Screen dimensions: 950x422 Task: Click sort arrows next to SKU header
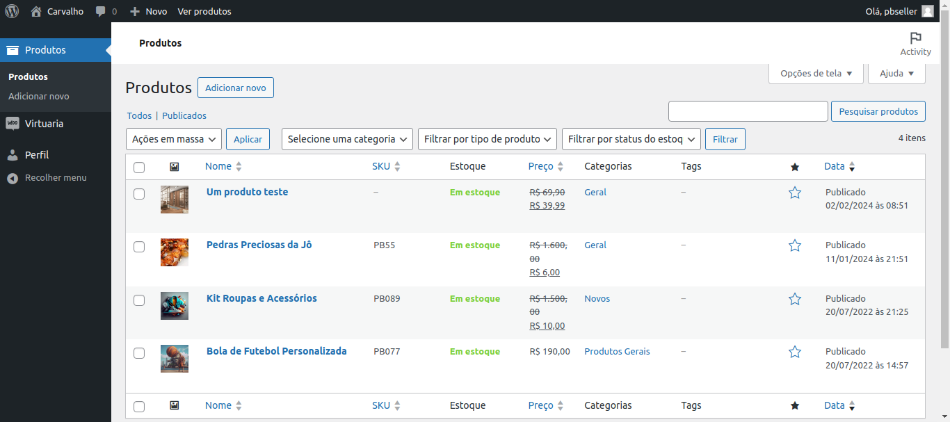[x=398, y=167]
